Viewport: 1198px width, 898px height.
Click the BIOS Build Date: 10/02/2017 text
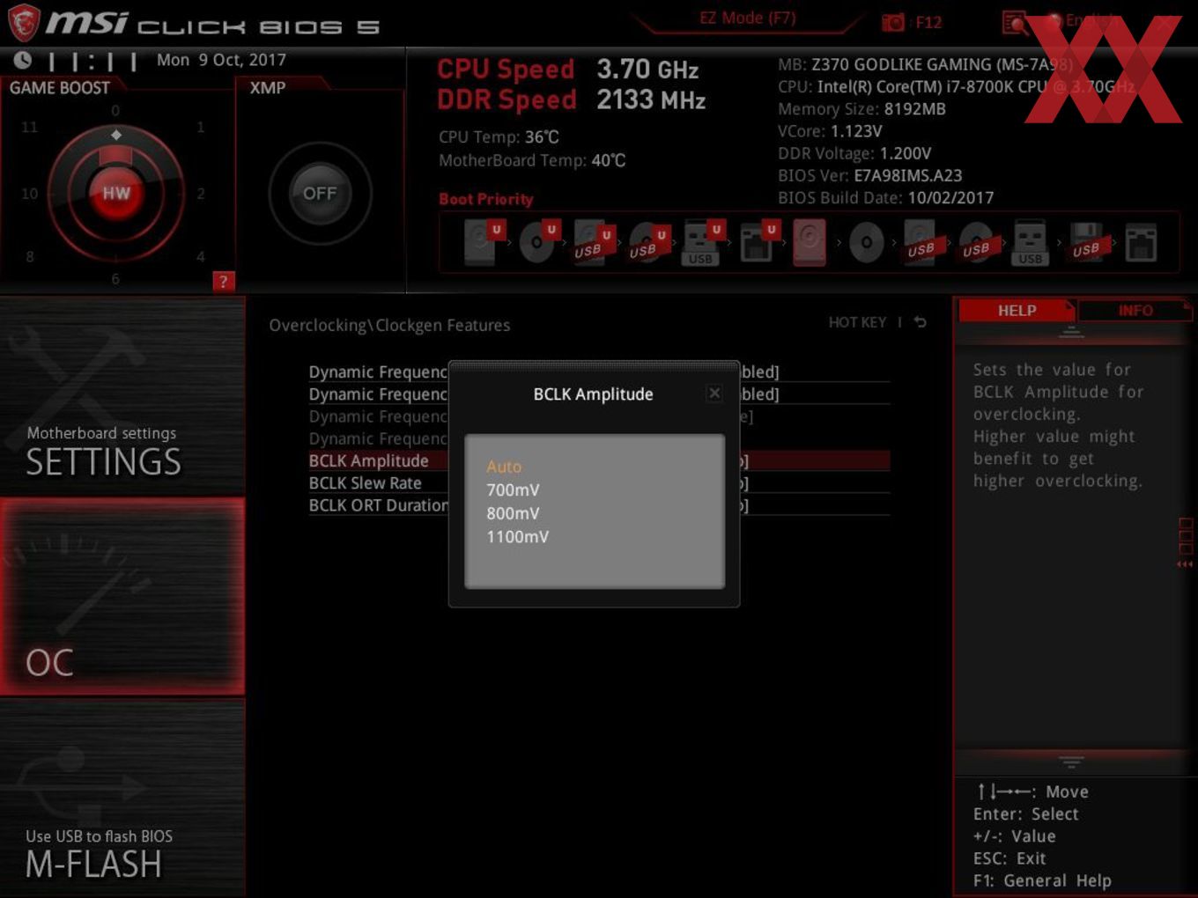click(885, 197)
